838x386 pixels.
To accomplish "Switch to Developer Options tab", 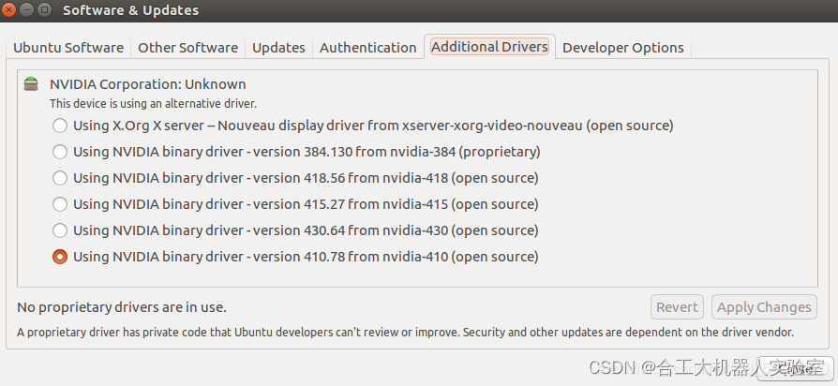I will tap(623, 48).
